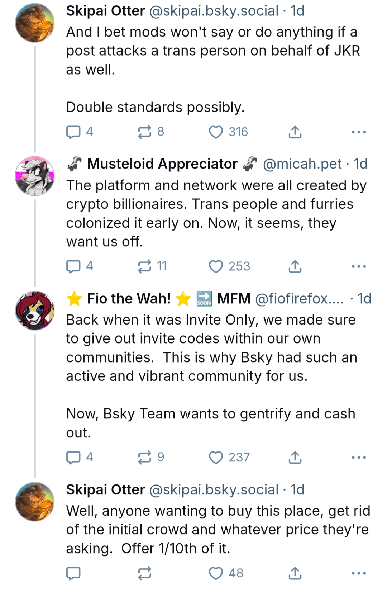This screenshot has height=592, width=387.
Task: Open the @micah.pet profile handle
Action: tap(302, 164)
